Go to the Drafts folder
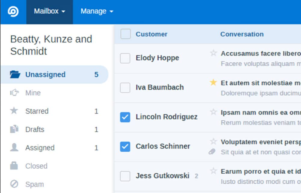Image resolution: width=301 pixels, height=193 pixels. pos(35,130)
